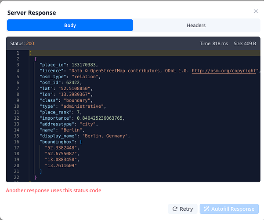Click the "administrative" type value
Image resolution: width=264 pixels, height=220 pixels.
point(82,106)
